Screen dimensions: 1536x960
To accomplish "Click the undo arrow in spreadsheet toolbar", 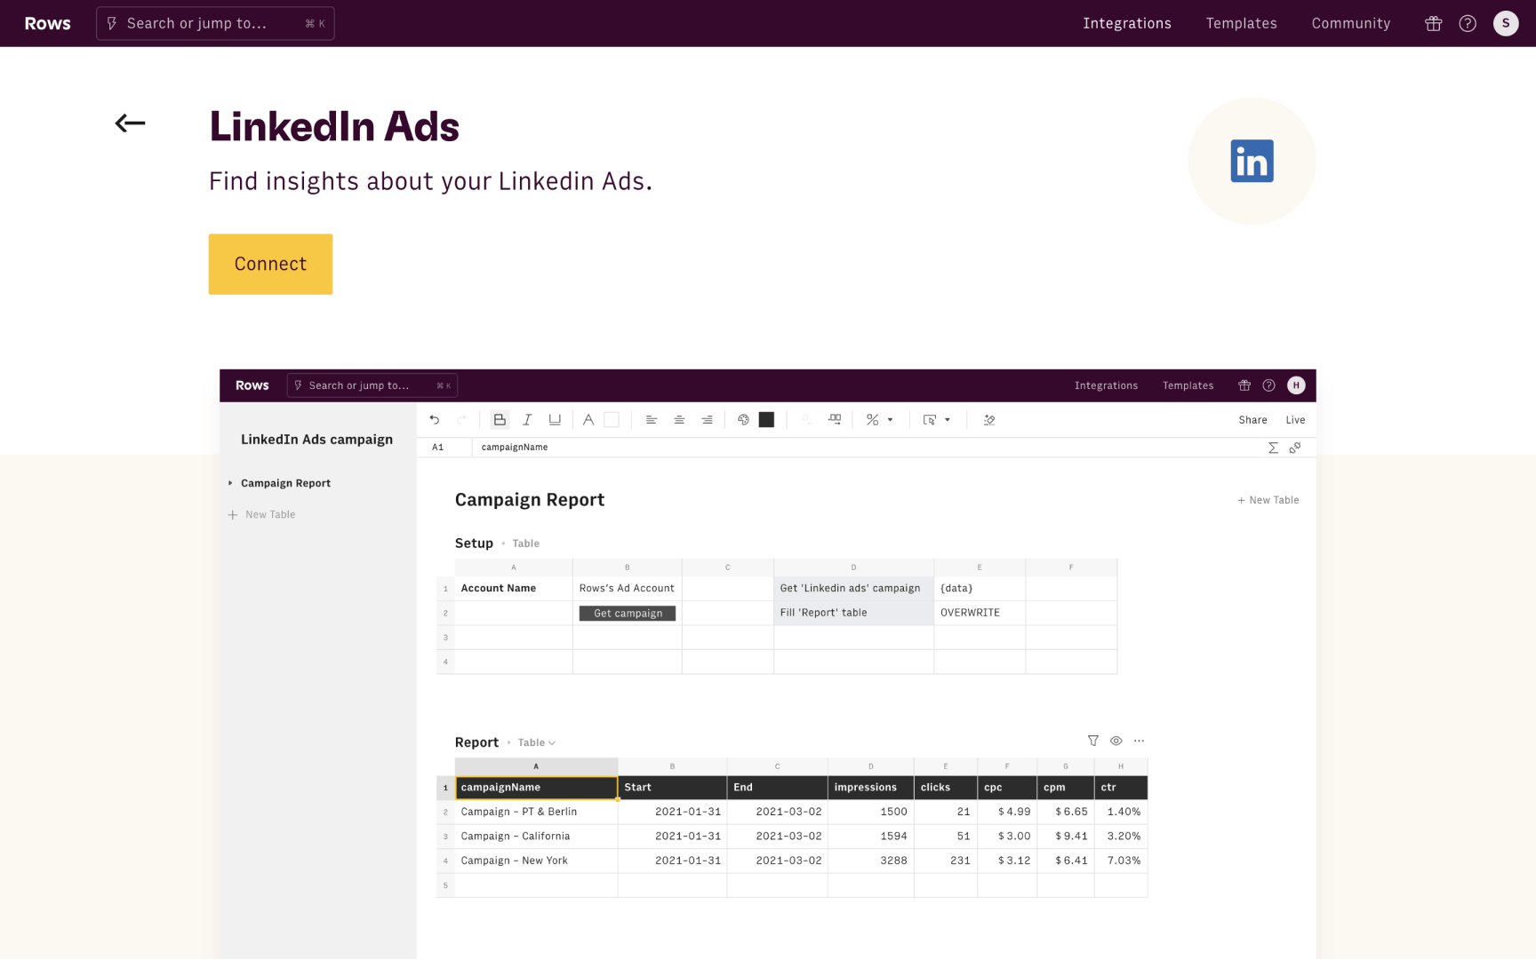I will point(434,420).
